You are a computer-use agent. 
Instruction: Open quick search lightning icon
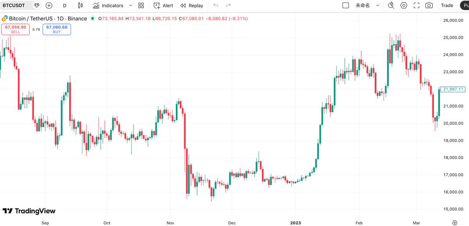tap(391, 5)
